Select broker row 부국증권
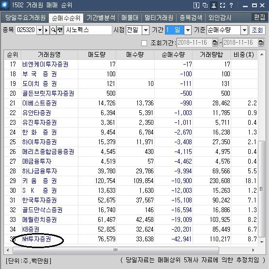This screenshot has width=269, height=269. (x=131, y=74)
